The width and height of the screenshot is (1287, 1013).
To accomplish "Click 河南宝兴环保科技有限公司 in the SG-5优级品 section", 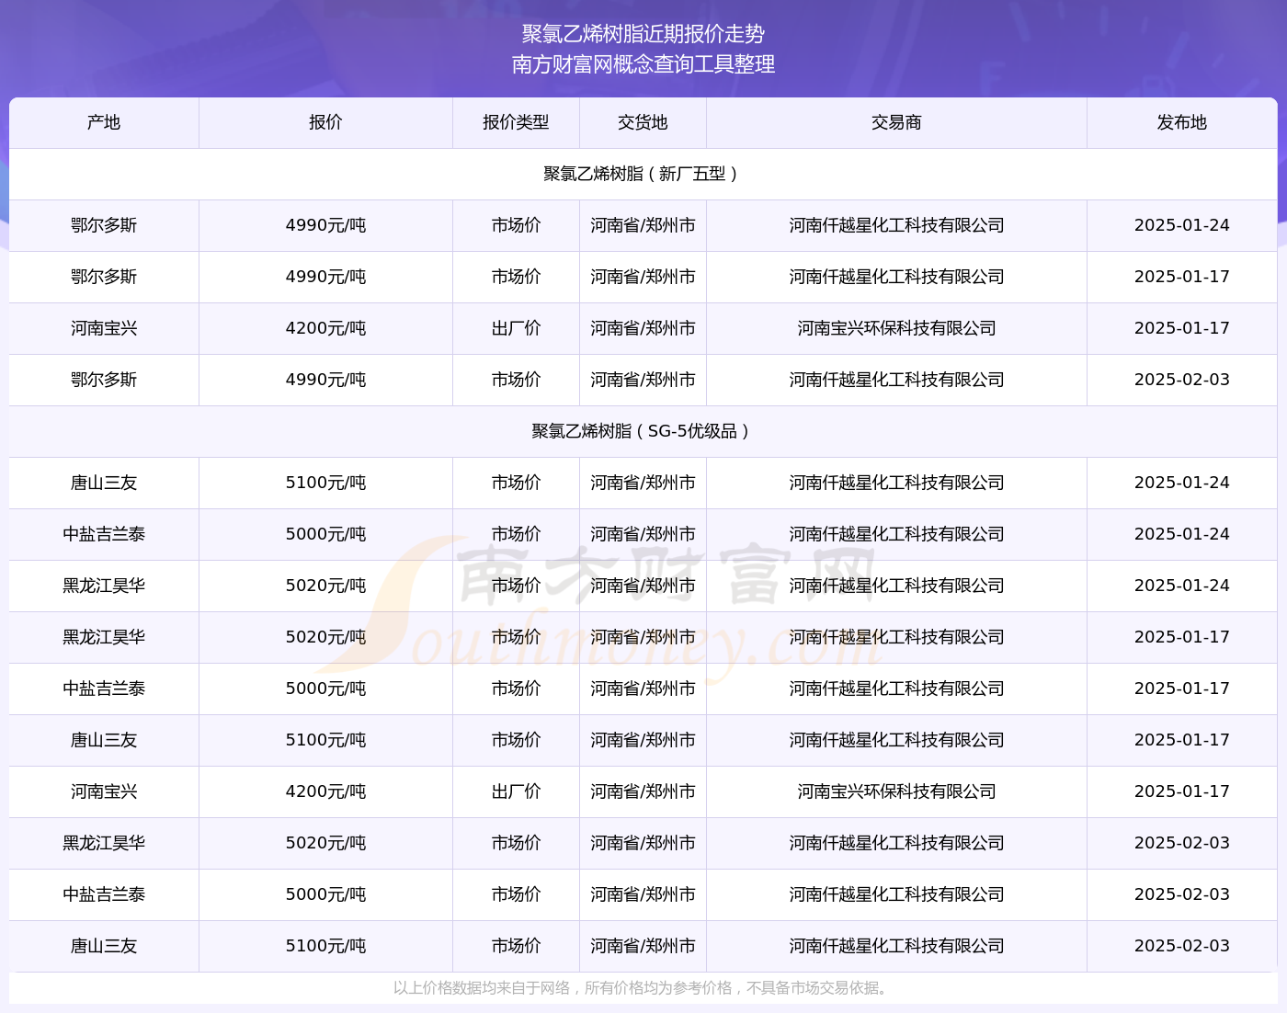I will coord(896,791).
